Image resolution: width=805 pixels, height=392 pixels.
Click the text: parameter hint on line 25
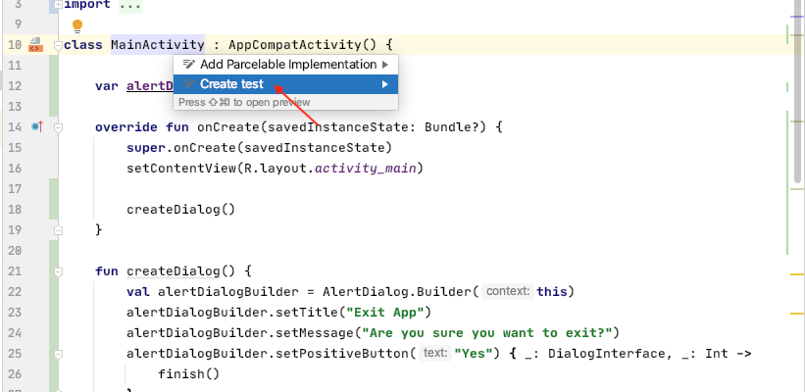point(435,353)
